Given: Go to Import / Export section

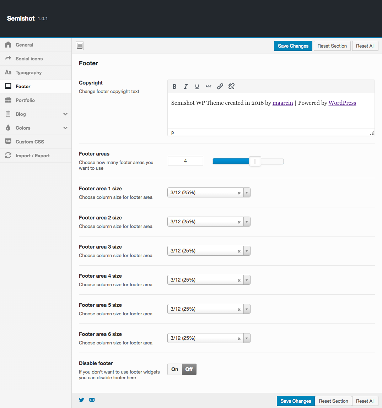Looking at the screenshot, I should point(32,156).
